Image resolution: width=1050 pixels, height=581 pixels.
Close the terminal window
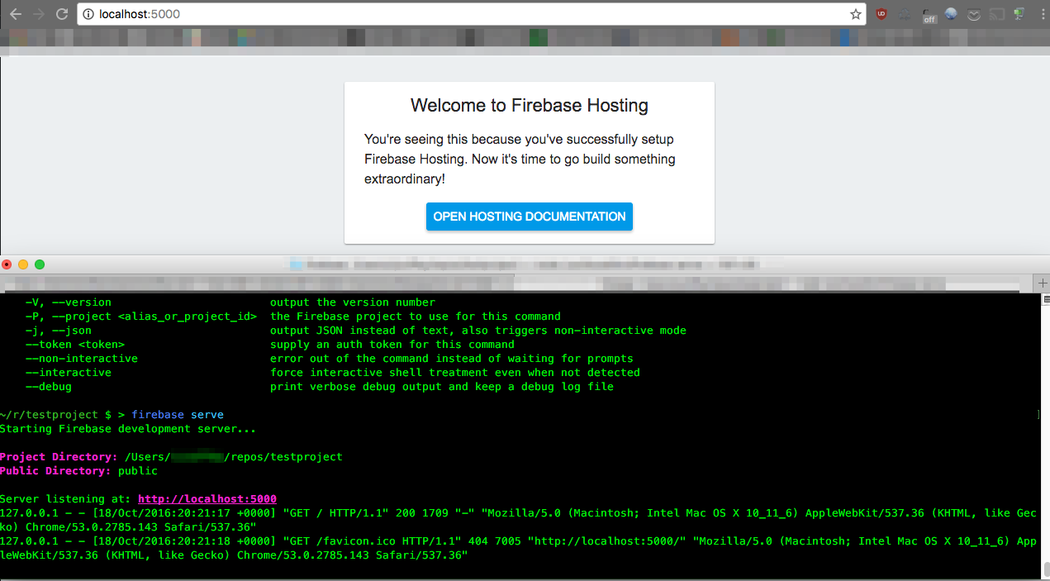7,264
